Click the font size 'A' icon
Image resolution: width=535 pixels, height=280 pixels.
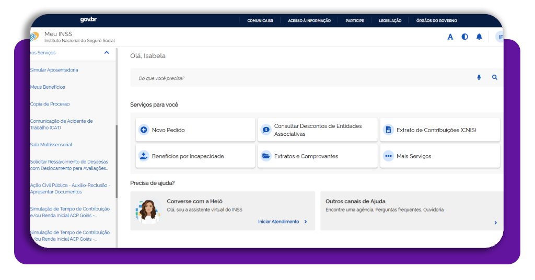pos(450,37)
